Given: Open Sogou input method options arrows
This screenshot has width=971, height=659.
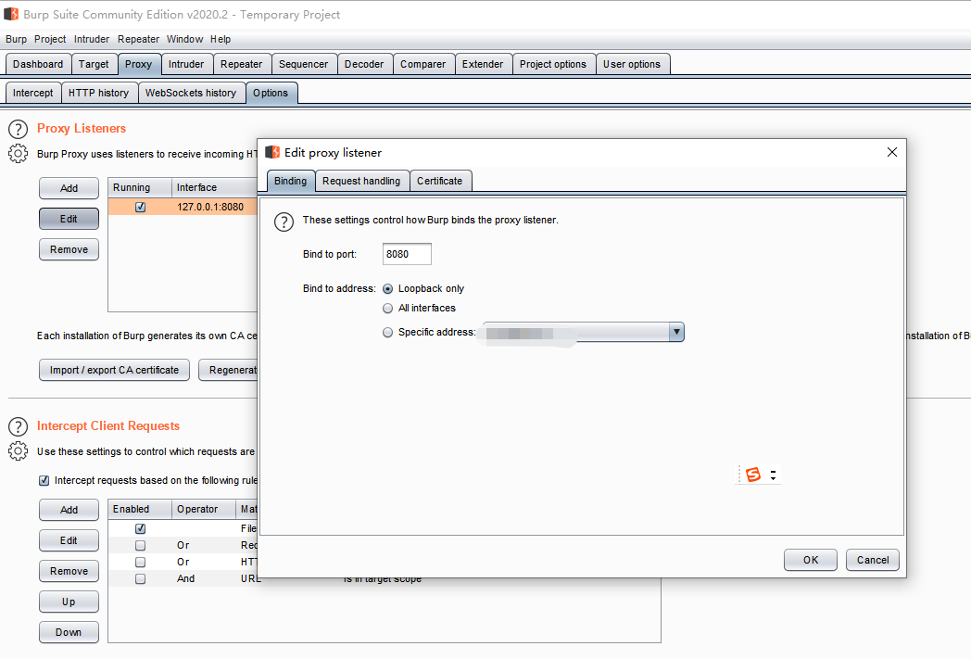Looking at the screenshot, I should tap(773, 475).
